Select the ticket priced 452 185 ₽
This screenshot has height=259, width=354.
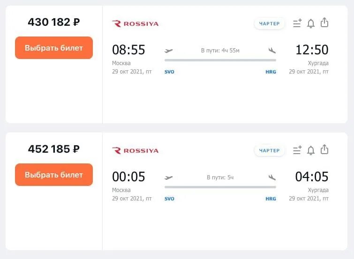[54, 175]
